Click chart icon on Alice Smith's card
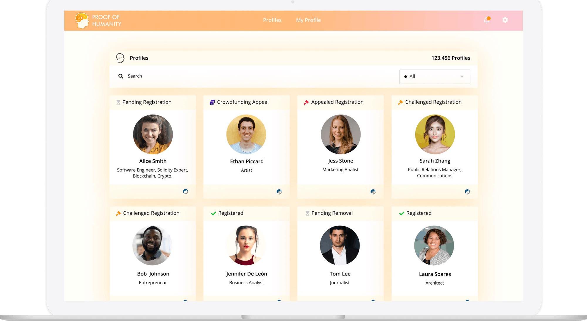Screen dimensions: 587x321 185,192
